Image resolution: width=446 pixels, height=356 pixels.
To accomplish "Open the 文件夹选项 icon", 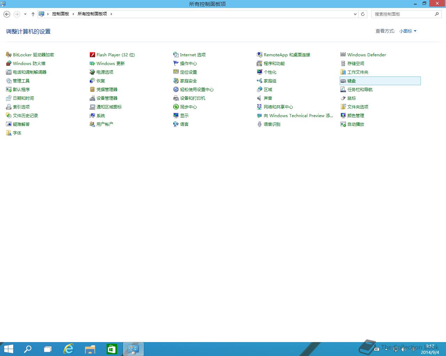I will 343,107.
